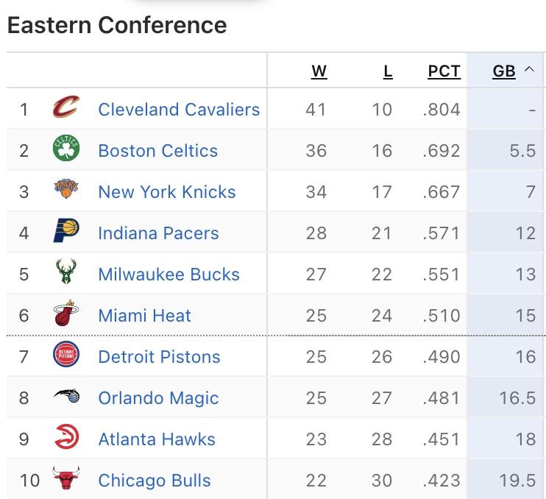Click the Orlando Magic logo icon

click(x=66, y=395)
